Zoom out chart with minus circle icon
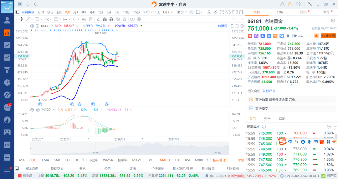The width and height of the screenshot is (338, 179). click(237, 26)
